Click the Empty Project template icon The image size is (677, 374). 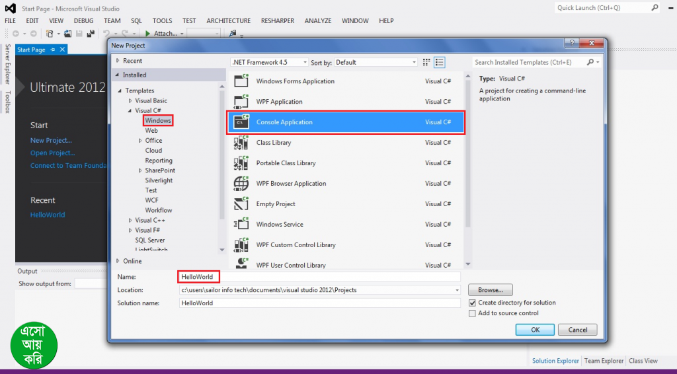pos(241,204)
